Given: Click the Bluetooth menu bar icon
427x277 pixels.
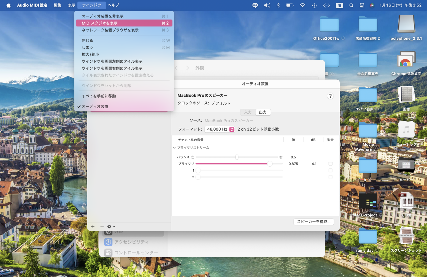Looking at the screenshot, I should tap(278, 5).
